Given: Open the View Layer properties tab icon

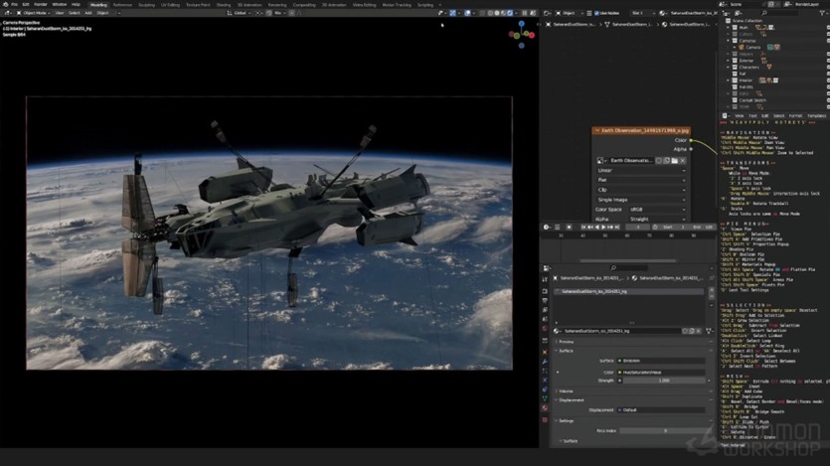Looking at the screenshot, I should click(545, 310).
